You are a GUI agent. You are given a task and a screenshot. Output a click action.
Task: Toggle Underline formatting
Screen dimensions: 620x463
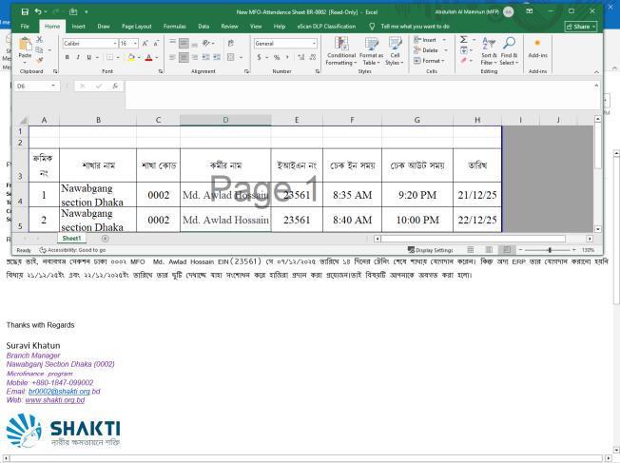click(x=89, y=57)
